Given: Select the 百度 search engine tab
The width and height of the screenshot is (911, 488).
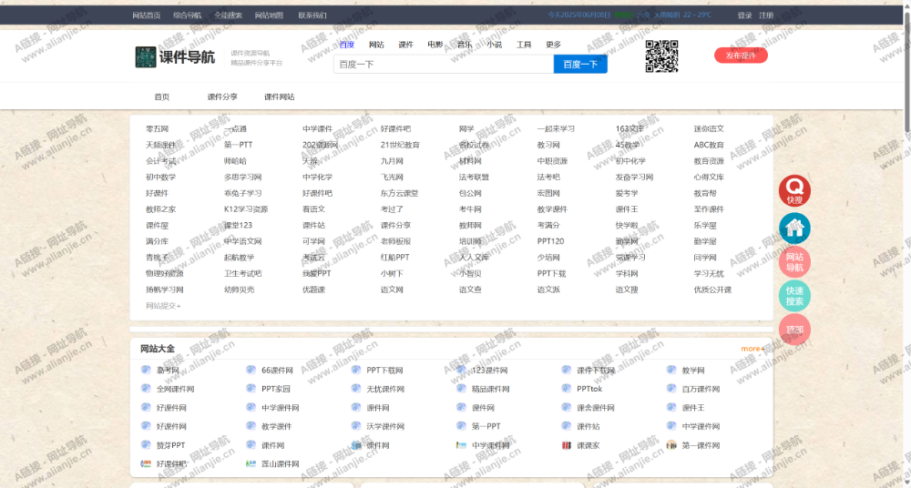Looking at the screenshot, I should click(x=347, y=44).
